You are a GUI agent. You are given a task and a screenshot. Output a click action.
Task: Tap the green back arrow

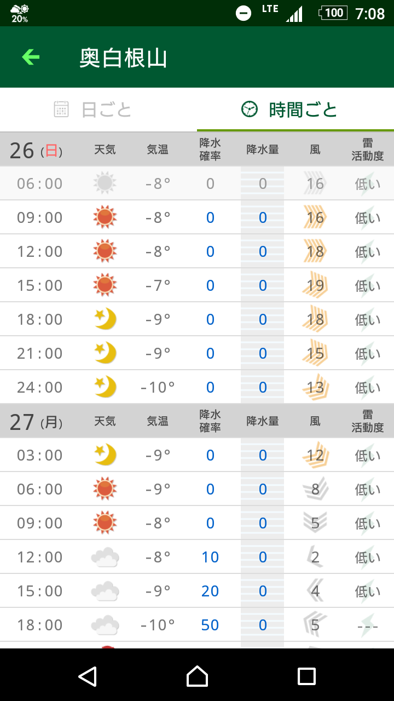pos(31,57)
